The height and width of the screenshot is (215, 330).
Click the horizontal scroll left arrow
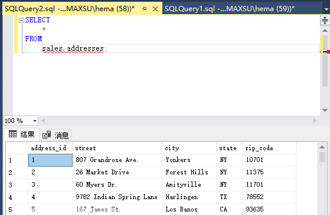43,121
